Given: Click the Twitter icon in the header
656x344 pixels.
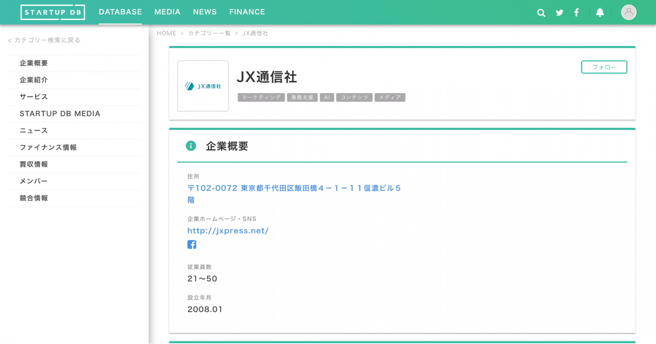Looking at the screenshot, I should click(x=559, y=12).
